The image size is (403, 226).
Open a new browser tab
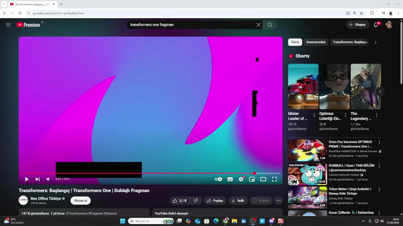click(61, 4)
